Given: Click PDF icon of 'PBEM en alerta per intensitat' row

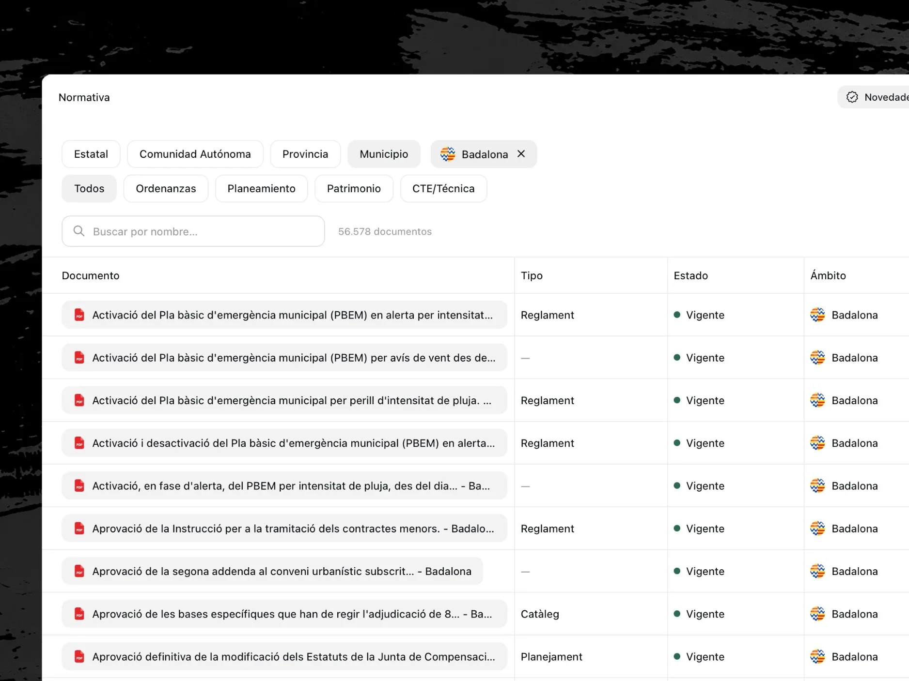Looking at the screenshot, I should [x=79, y=315].
